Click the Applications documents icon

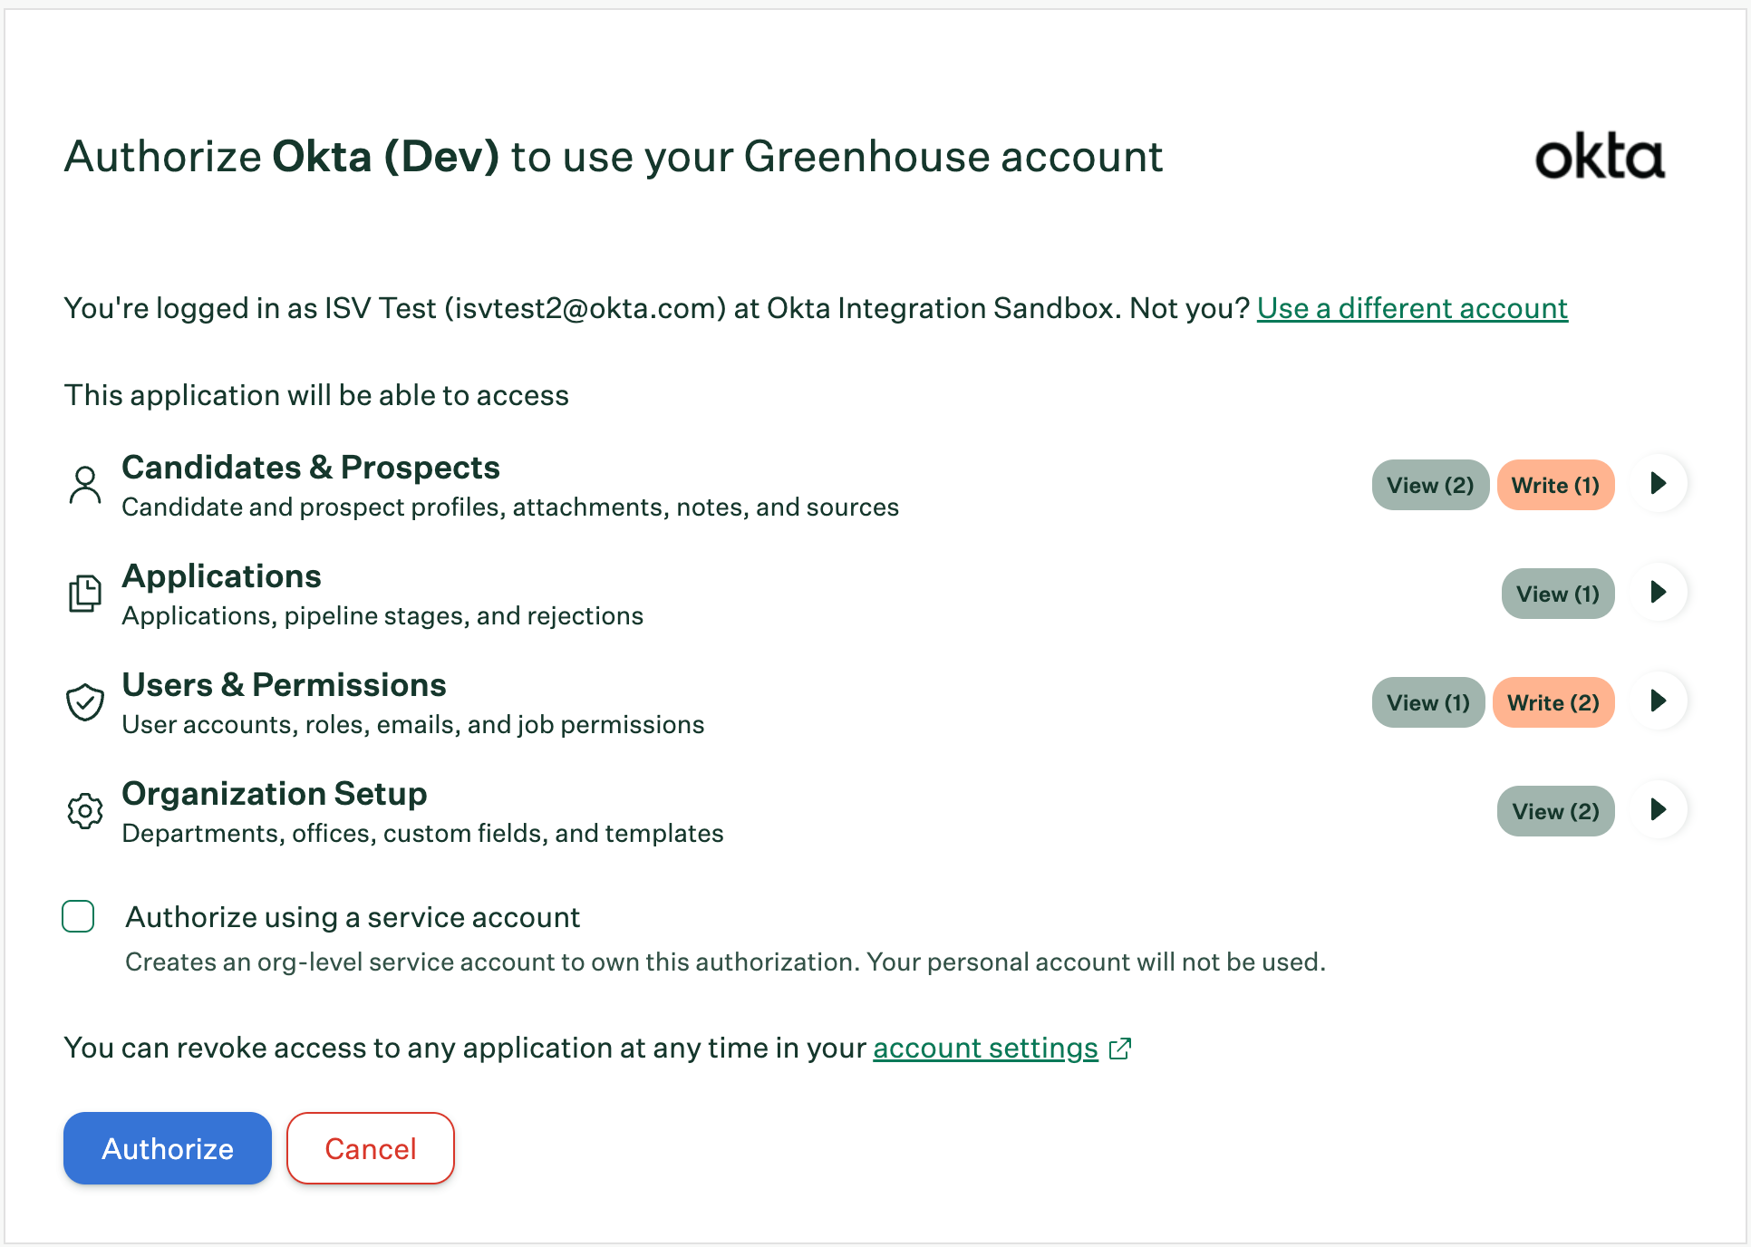point(85,594)
